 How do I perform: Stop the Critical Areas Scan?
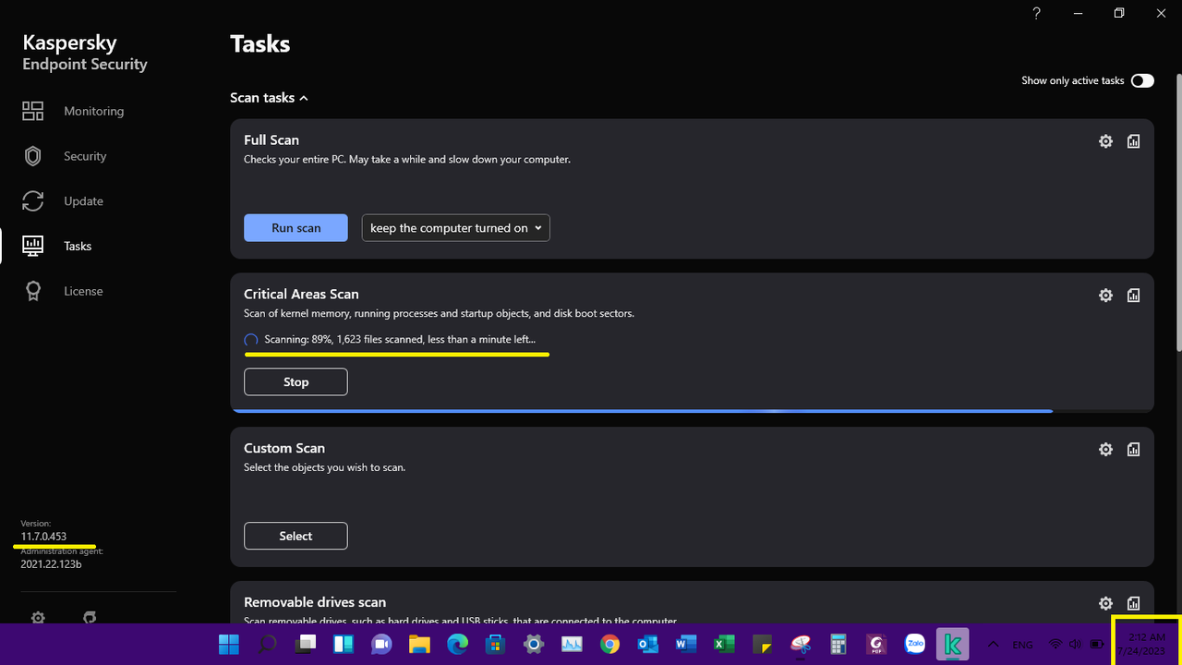pyautogui.click(x=295, y=381)
